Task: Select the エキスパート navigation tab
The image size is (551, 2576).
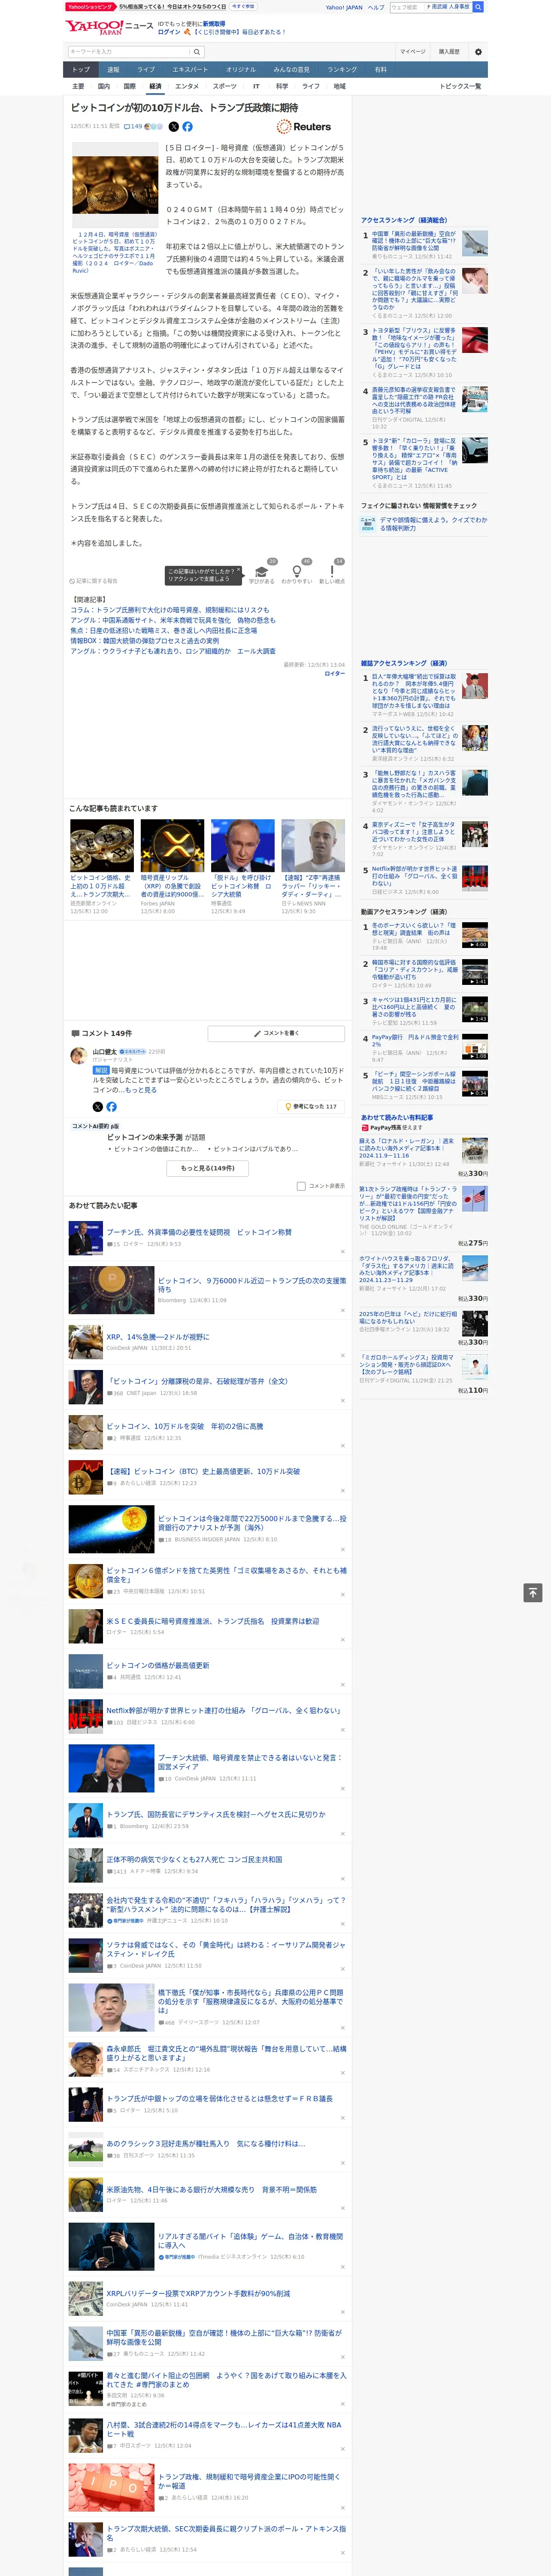Action: coord(190,70)
